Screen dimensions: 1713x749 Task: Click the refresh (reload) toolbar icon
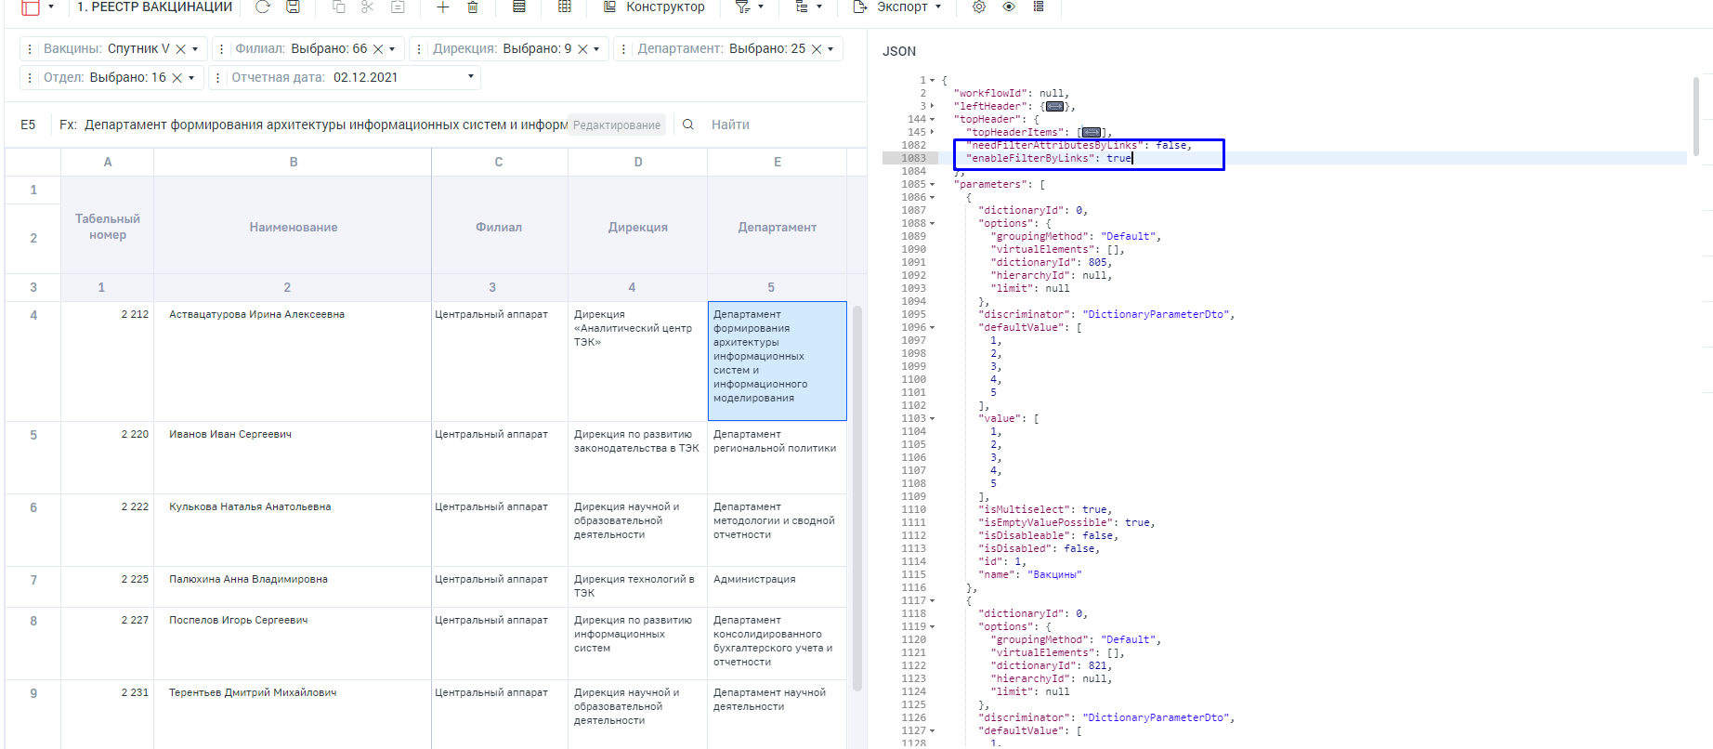[x=263, y=7]
